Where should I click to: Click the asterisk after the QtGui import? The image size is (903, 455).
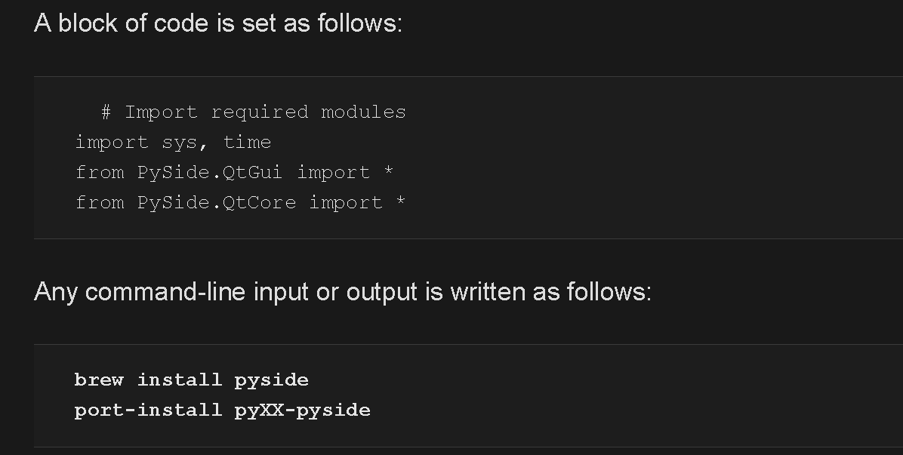(388, 172)
